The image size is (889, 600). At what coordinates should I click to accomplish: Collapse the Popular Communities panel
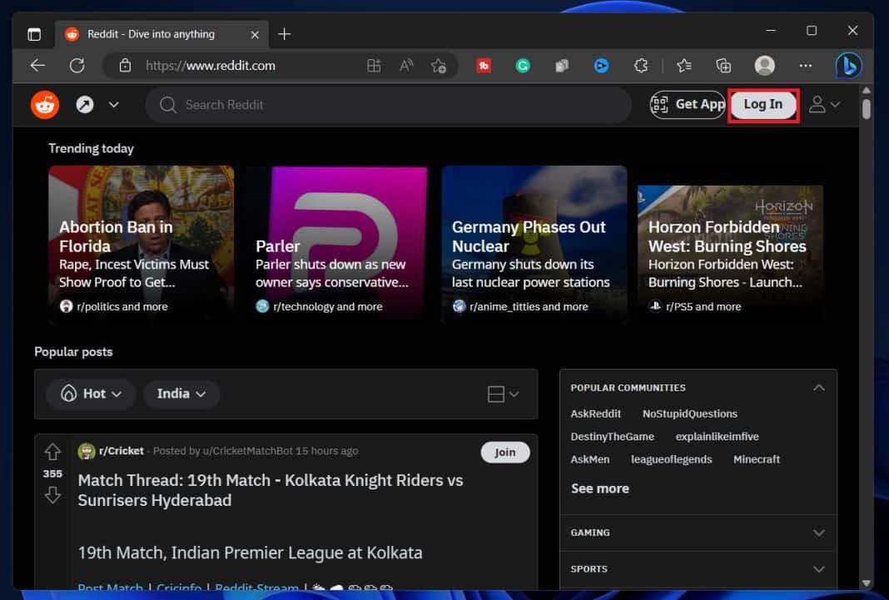pos(818,387)
